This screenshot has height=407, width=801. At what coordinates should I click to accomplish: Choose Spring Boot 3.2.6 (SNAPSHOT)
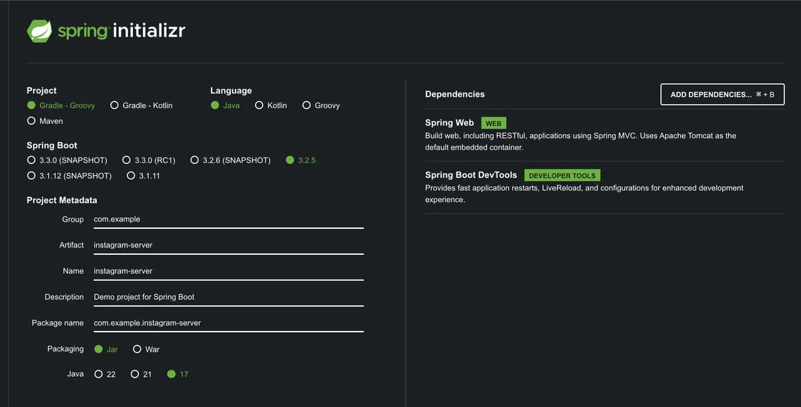(x=230, y=160)
